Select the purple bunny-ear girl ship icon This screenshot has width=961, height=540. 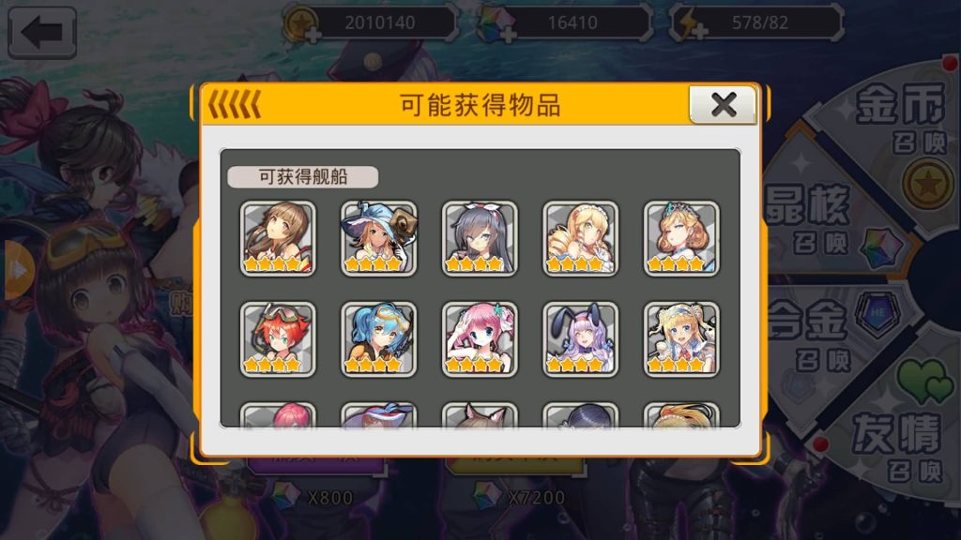(x=580, y=339)
